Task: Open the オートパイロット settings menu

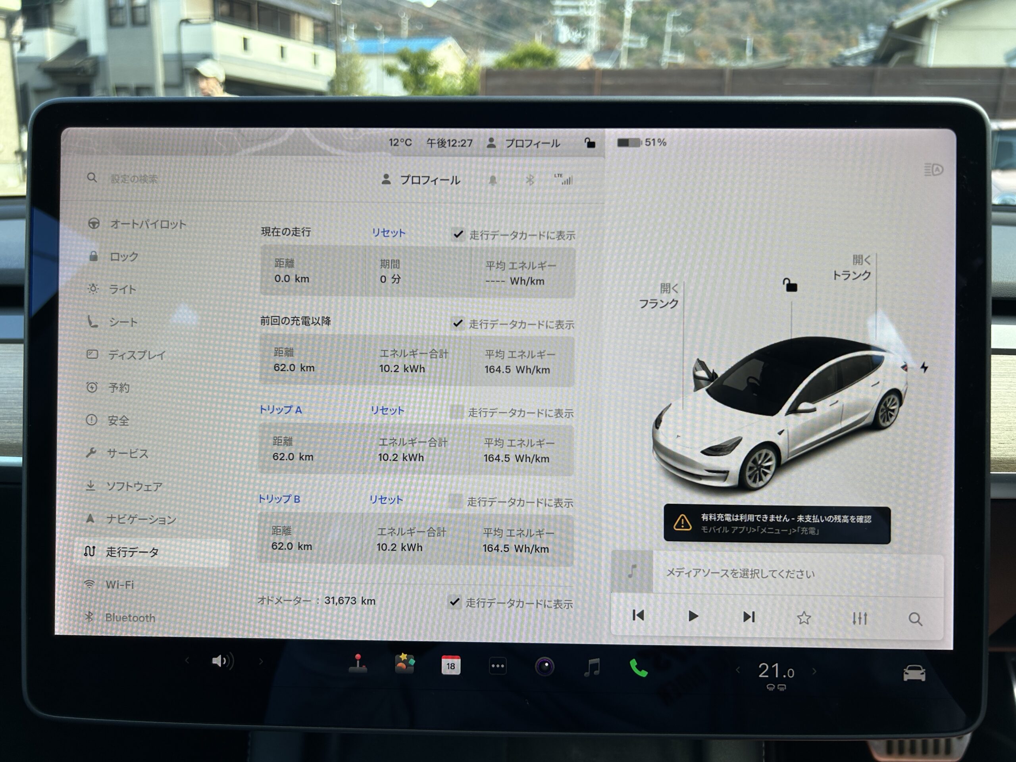Action: (x=148, y=224)
